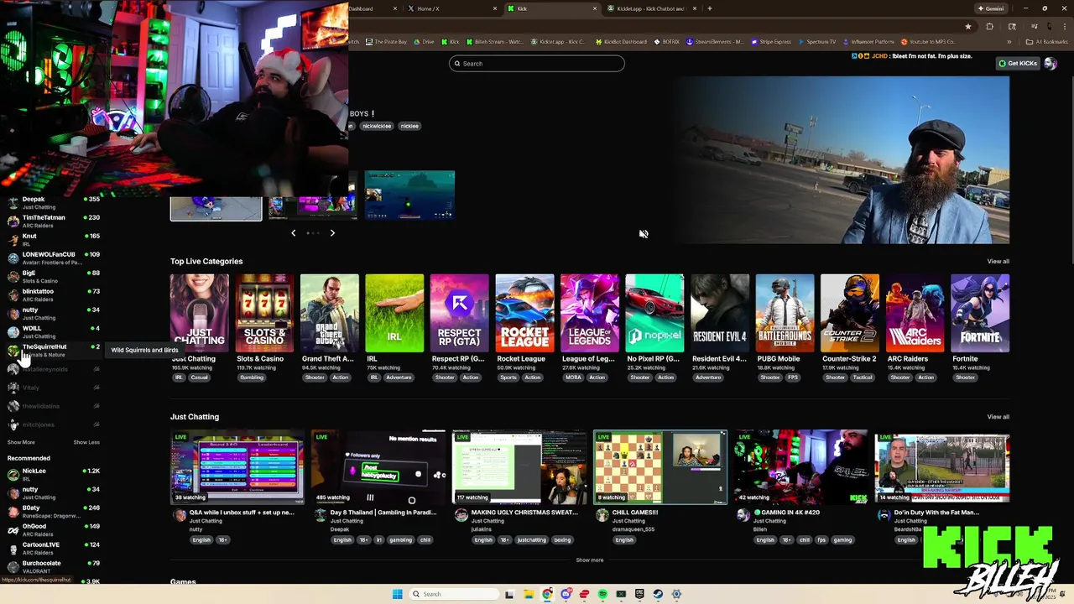
Task: Click the MOBA tag under League of Legends
Action: click(573, 377)
